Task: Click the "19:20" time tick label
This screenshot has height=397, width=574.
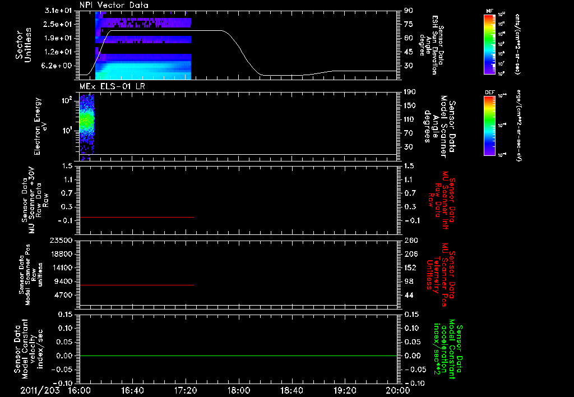Action: tap(345, 390)
